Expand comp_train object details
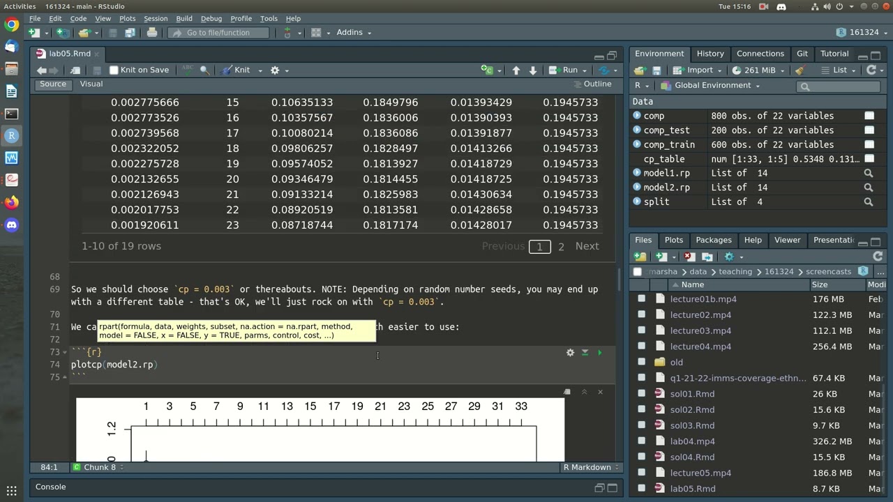Screen dimensions: 893x502 pyautogui.click(x=637, y=144)
